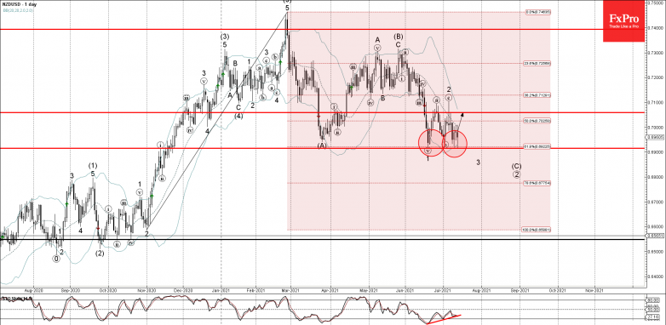
Task: Click the Jun 2021 date label
Action: tap(405, 291)
